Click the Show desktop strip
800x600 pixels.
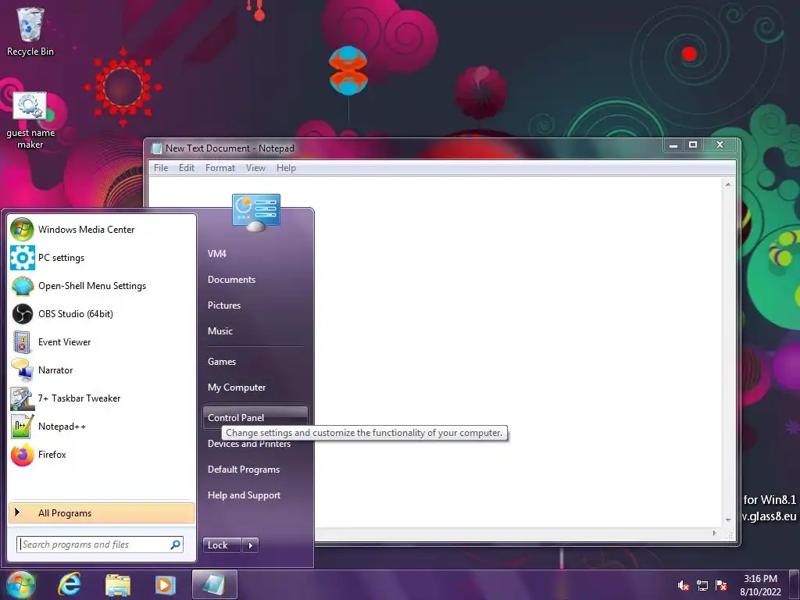coord(794,585)
